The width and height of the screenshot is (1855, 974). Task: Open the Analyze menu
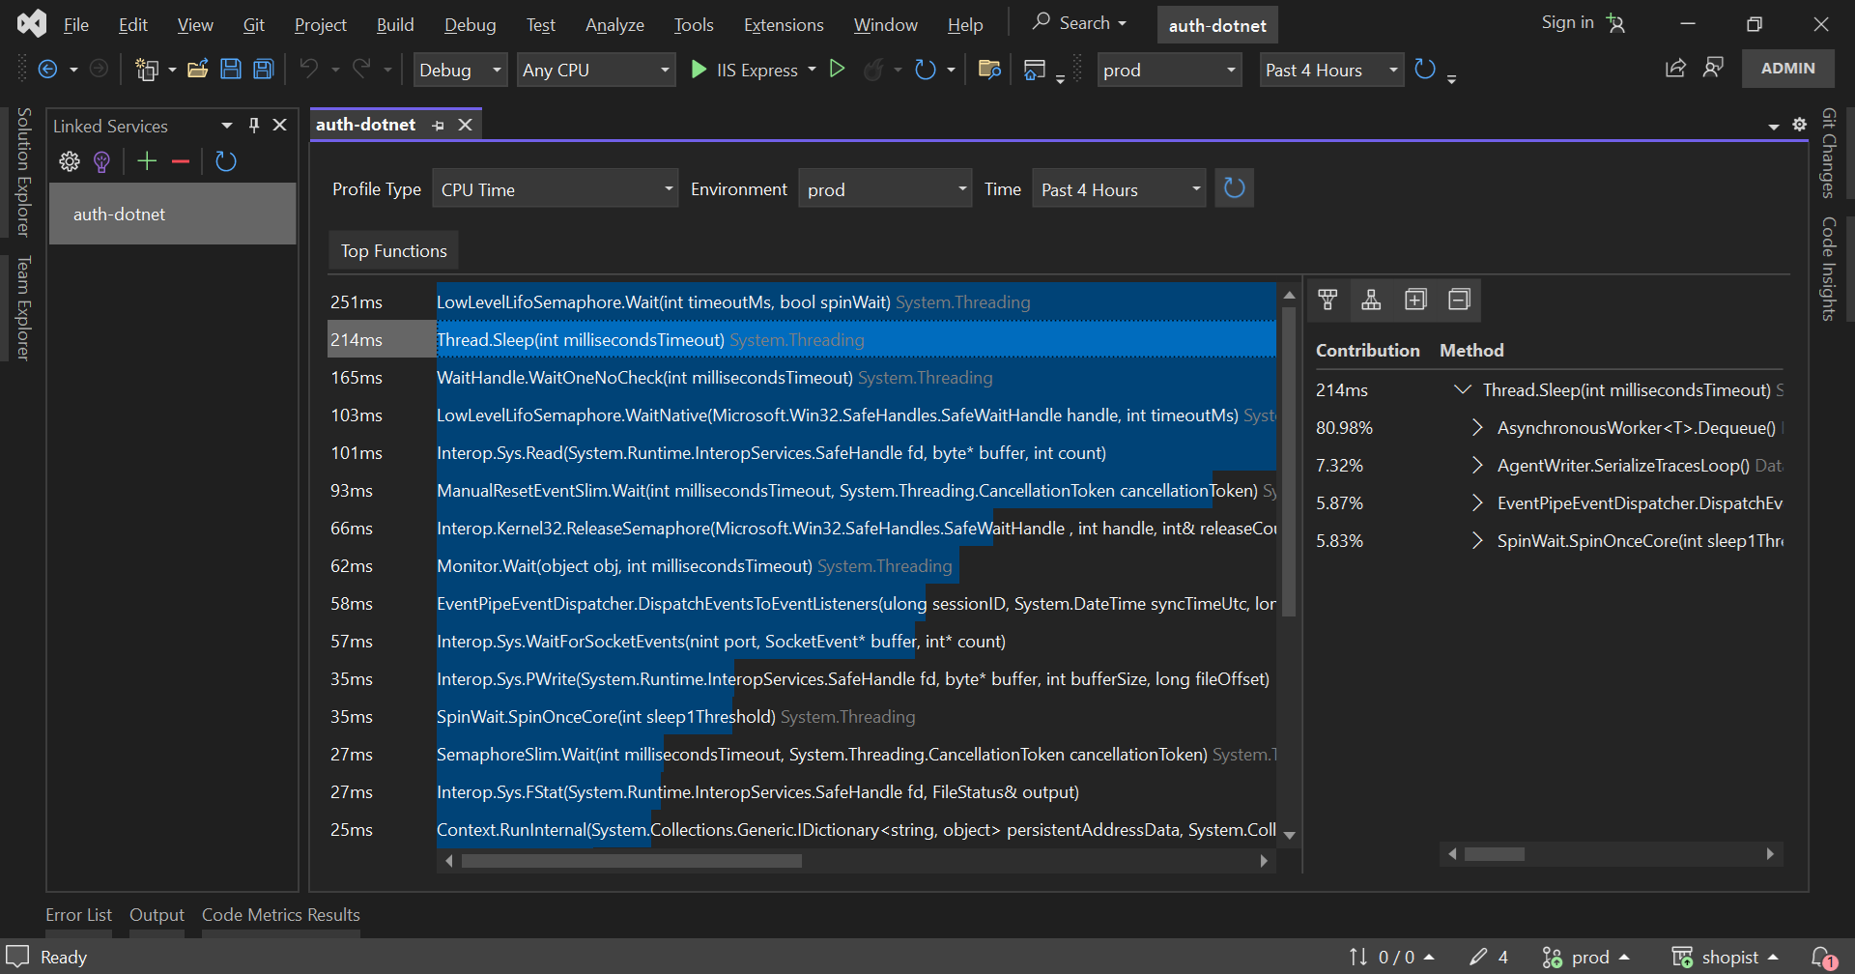[x=614, y=24]
